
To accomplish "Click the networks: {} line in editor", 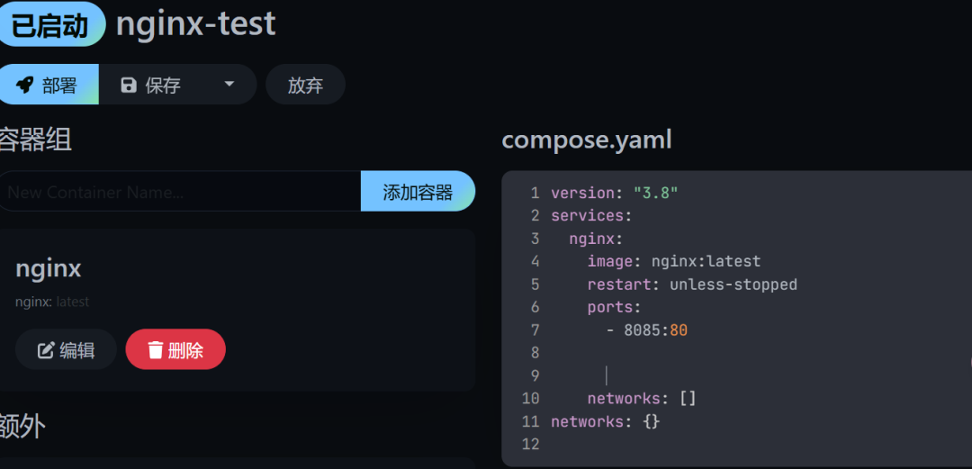I will 605,421.
